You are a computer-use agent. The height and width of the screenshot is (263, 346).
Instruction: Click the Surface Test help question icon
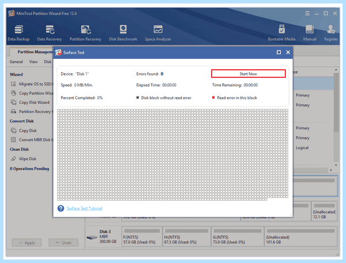tap(61, 208)
